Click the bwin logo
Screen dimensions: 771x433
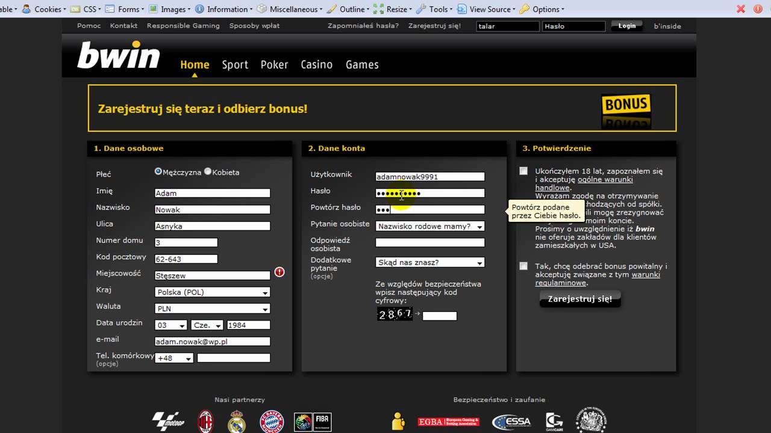click(119, 55)
